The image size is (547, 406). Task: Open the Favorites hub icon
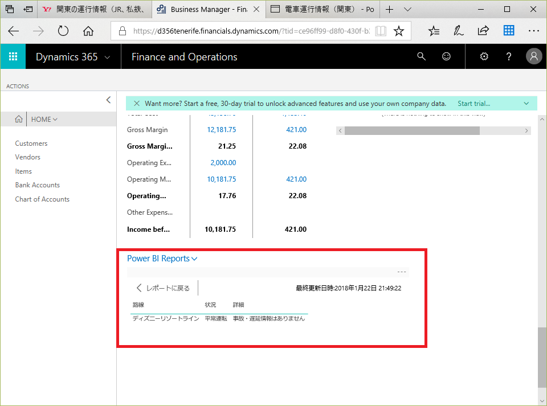click(x=434, y=31)
